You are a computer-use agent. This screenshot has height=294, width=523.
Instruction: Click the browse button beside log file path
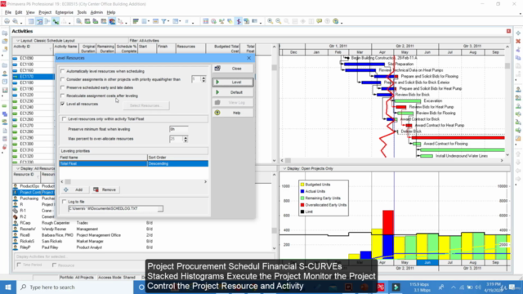point(161,209)
